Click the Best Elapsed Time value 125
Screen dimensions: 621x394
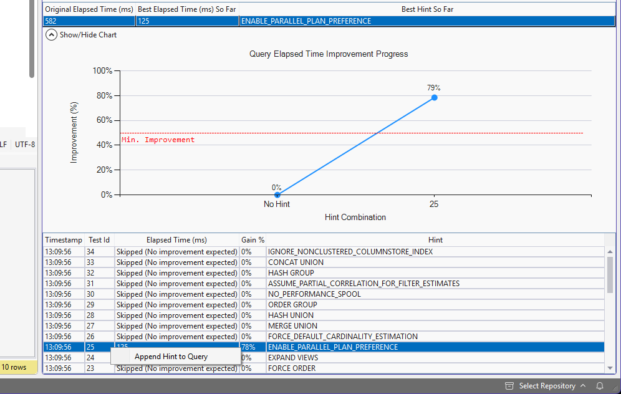187,21
